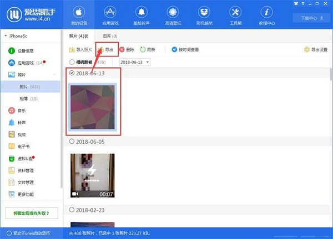Select 照片 (438) sidebar subitem
The width and height of the screenshot is (333, 239).
[x=31, y=86]
